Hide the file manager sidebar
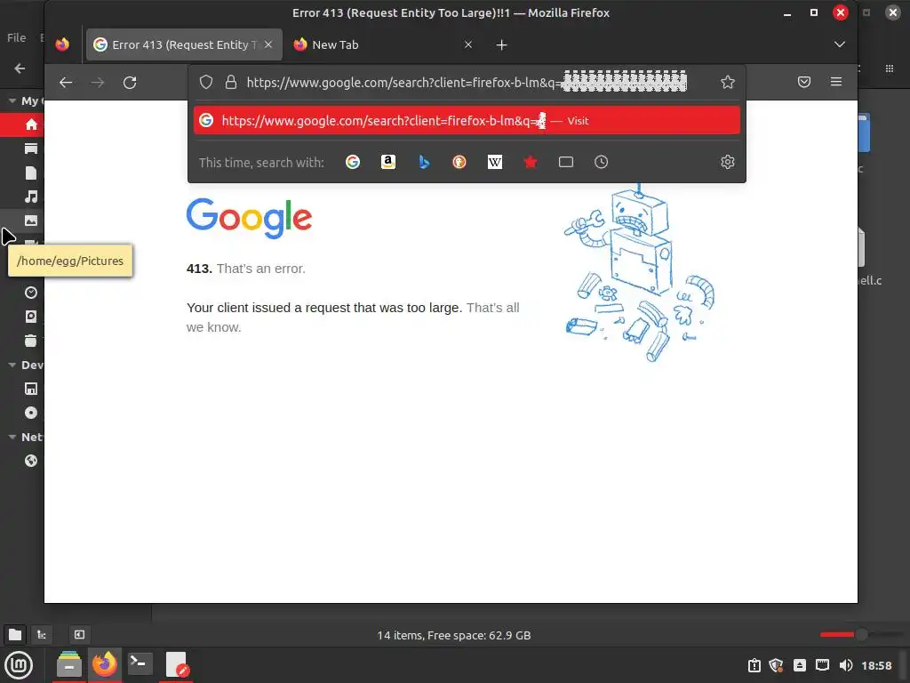Screen dimensions: 910x683 tap(79, 635)
